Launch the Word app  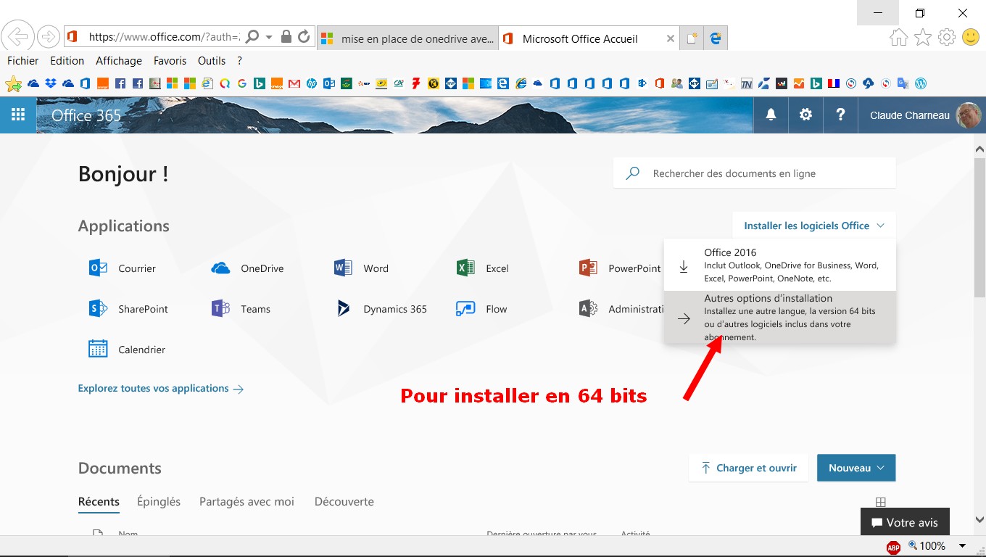pyautogui.click(x=362, y=268)
